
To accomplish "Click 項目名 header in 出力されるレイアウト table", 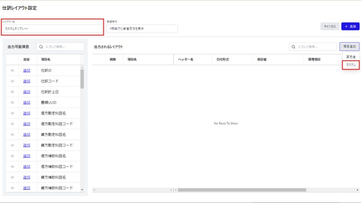I will click(x=132, y=59).
